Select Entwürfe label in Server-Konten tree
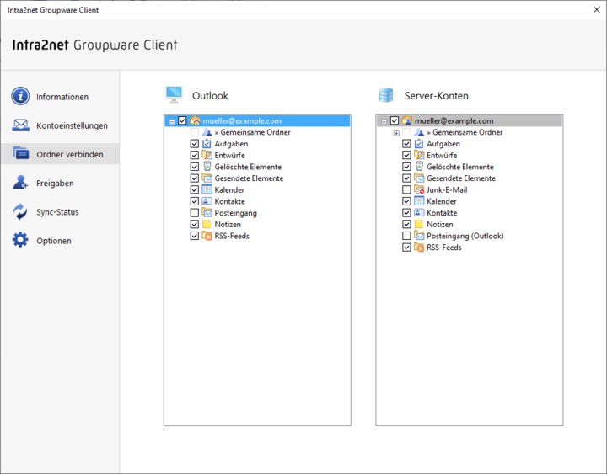Image resolution: width=607 pixels, height=474 pixels. [442, 156]
